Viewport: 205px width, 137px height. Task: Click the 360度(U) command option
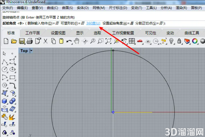(93, 23)
